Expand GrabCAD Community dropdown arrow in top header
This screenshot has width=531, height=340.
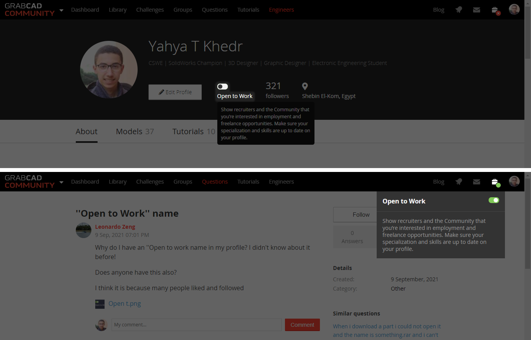tap(61, 10)
